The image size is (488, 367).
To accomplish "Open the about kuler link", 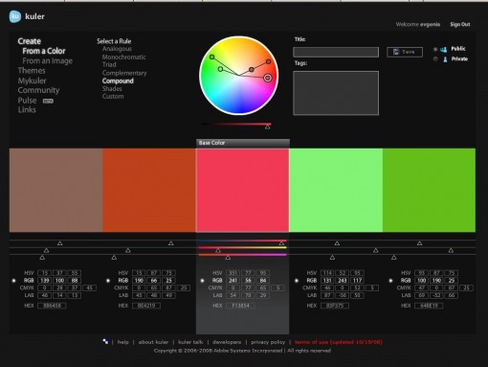I will (153, 342).
